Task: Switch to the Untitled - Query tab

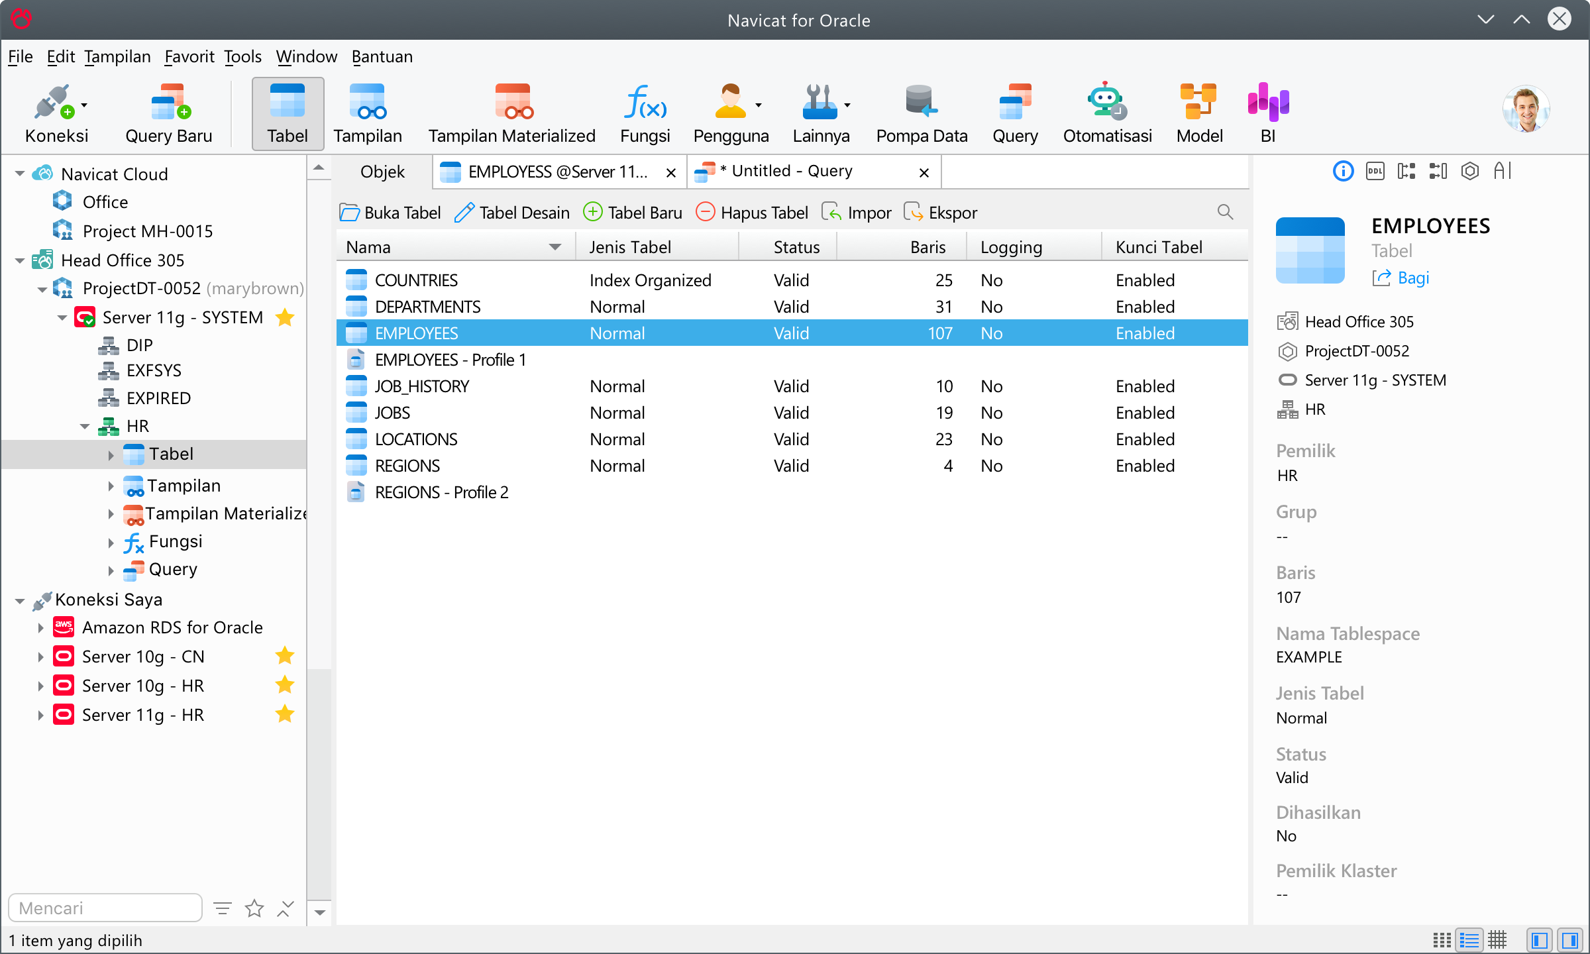Action: [814, 172]
